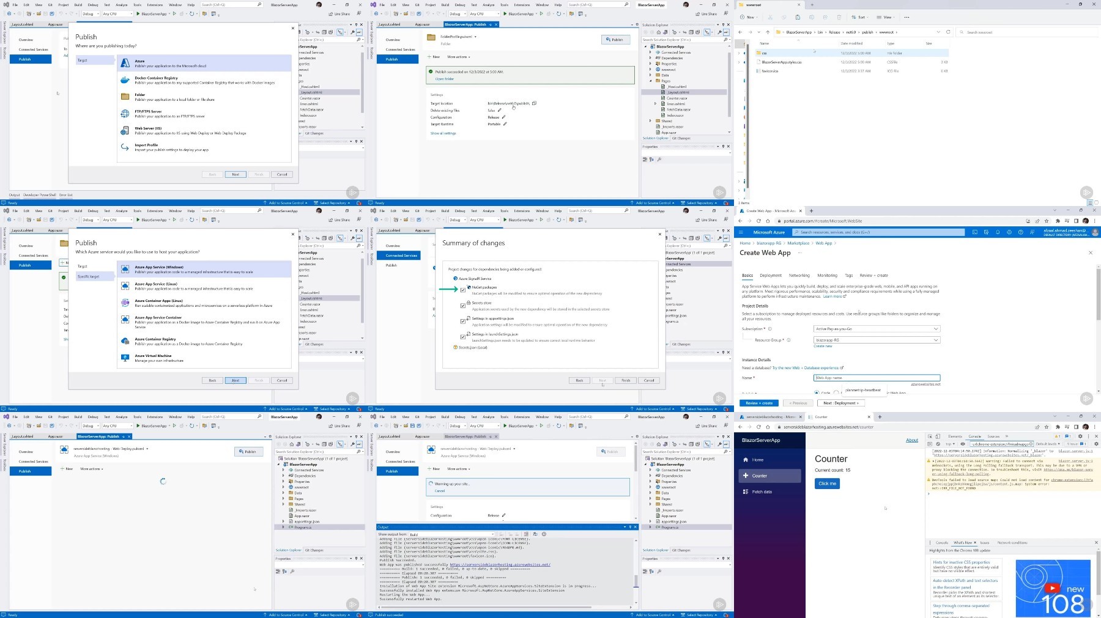Reload the portal.azure.com browser page
The image size is (1101, 618).
click(759, 221)
